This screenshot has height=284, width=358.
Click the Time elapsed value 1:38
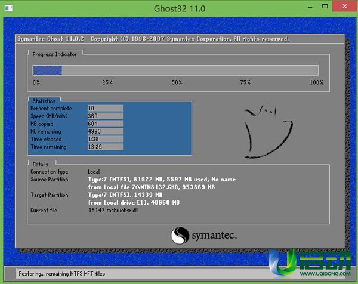[x=105, y=139]
